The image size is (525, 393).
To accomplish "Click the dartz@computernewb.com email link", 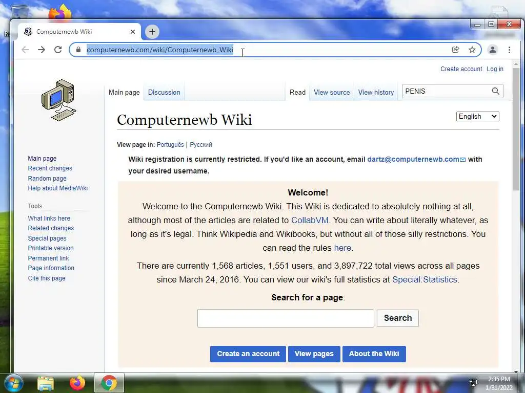I will 416,159.
